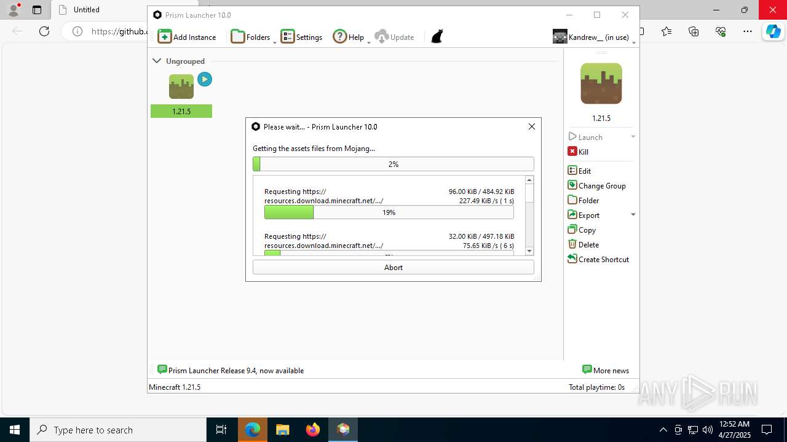
Task: Click the running play badge on instance
Action: pyautogui.click(x=205, y=79)
